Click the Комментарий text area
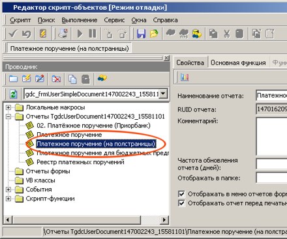Image resolution: width=287 pixels, height=239 pixels. coord(271,136)
